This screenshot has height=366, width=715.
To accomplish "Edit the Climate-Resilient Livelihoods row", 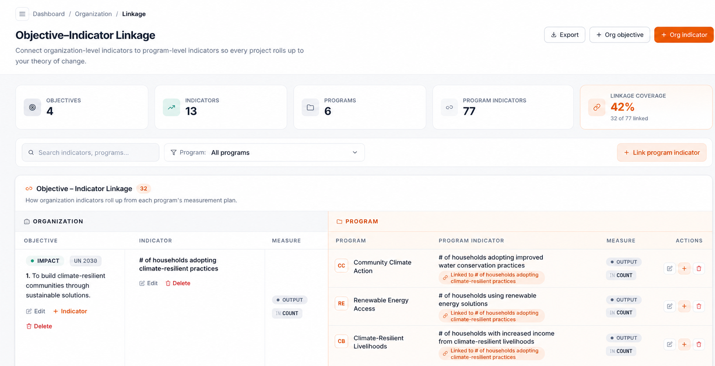I will [670, 344].
